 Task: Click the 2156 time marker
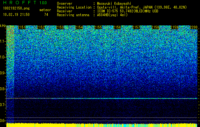[117, 27]
